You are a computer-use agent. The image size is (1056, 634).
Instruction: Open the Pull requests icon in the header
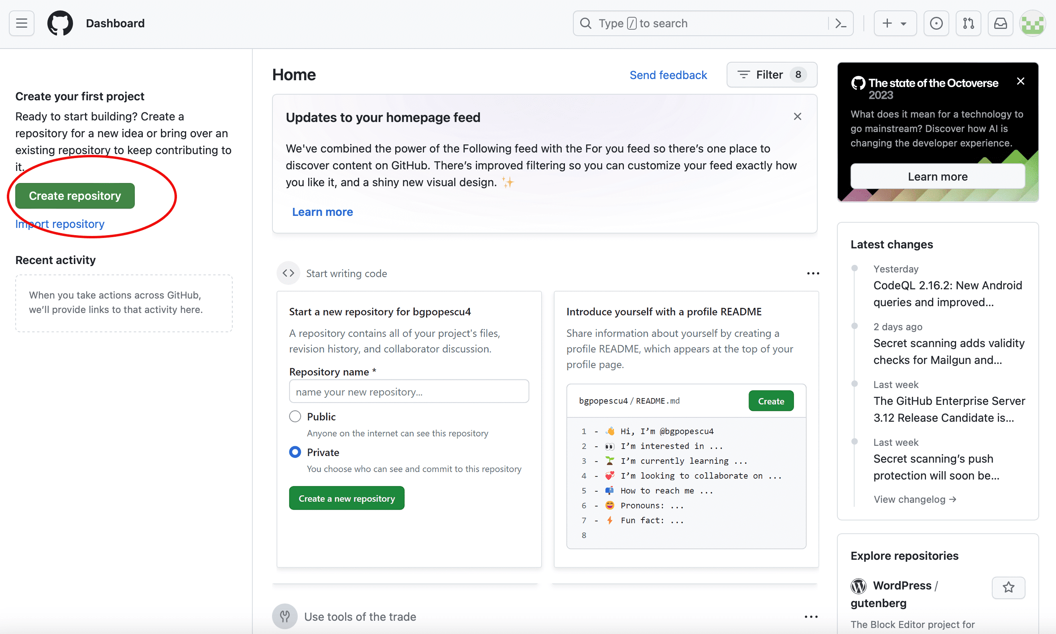(x=968, y=23)
